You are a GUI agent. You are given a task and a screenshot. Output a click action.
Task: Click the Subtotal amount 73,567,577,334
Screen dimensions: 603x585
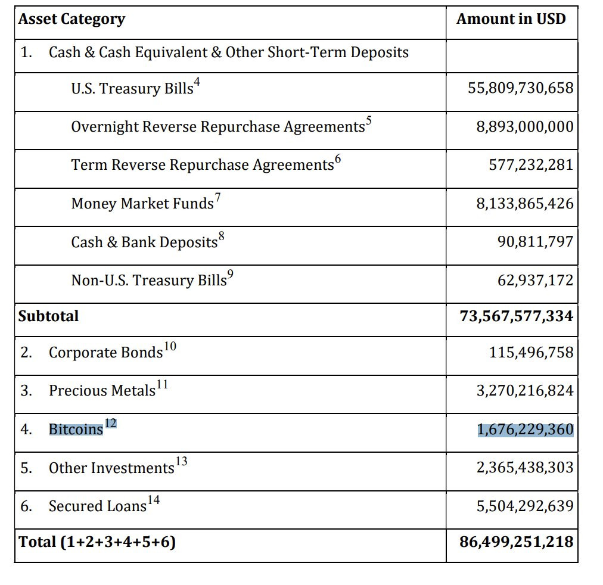(x=517, y=316)
